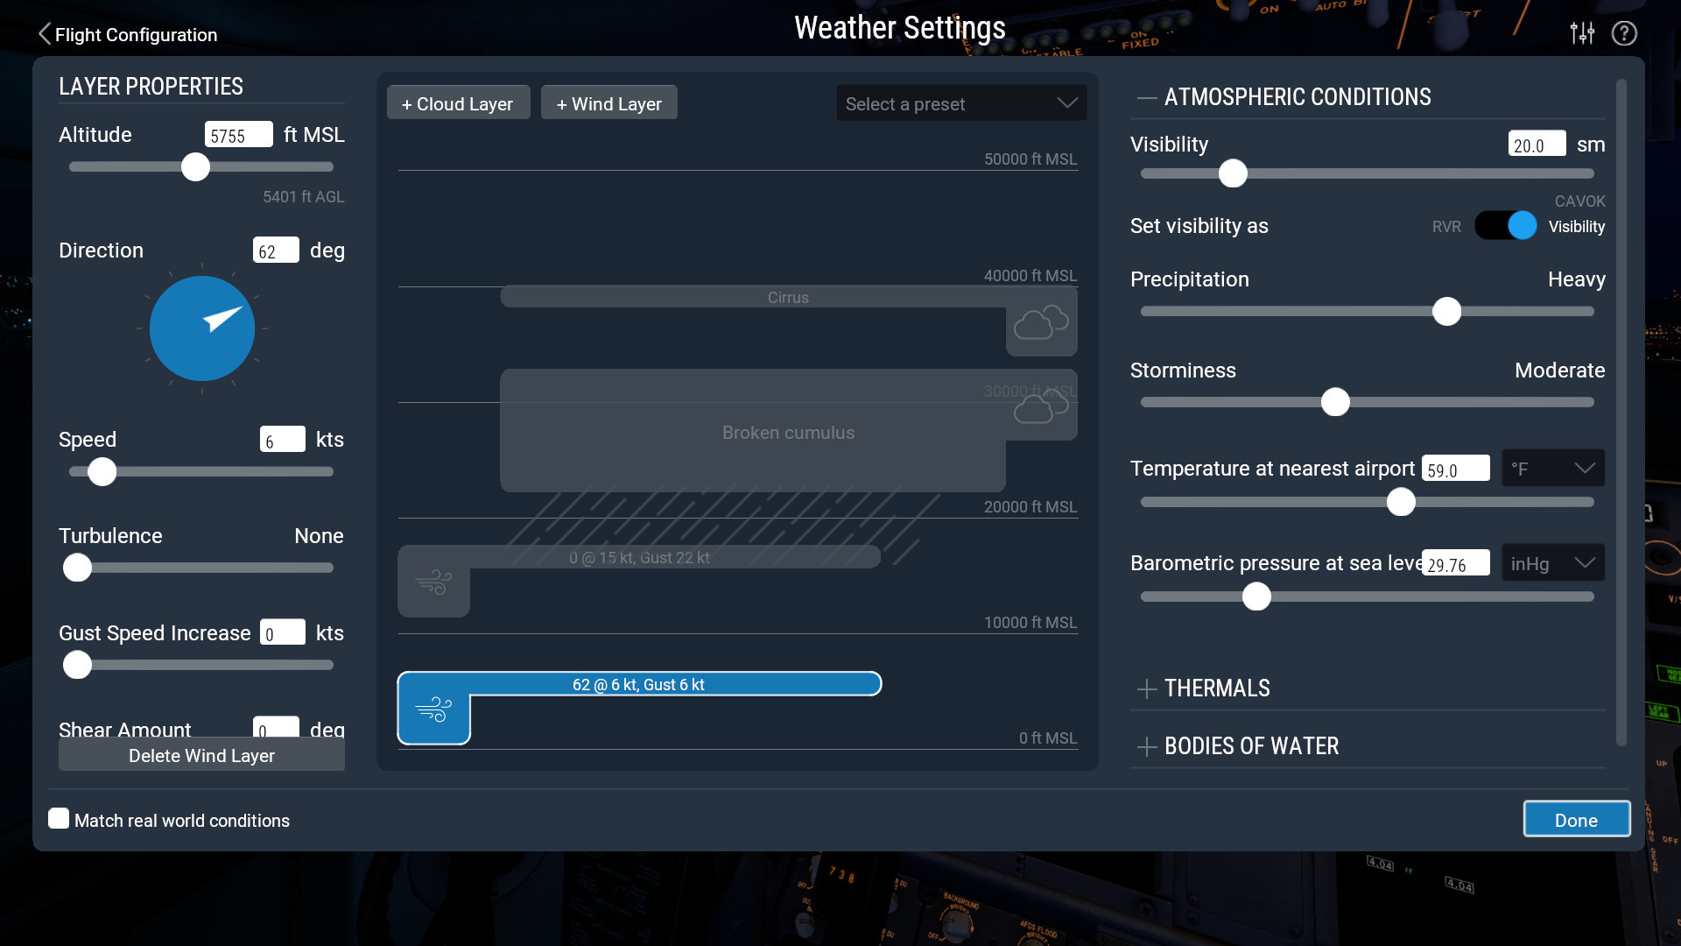
Task: Click the Add Cloud Layer button
Action: pyautogui.click(x=456, y=102)
